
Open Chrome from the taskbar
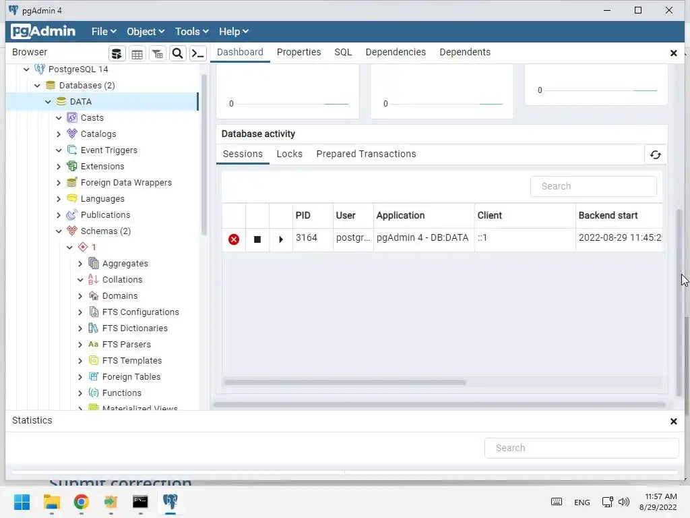point(81,502)
